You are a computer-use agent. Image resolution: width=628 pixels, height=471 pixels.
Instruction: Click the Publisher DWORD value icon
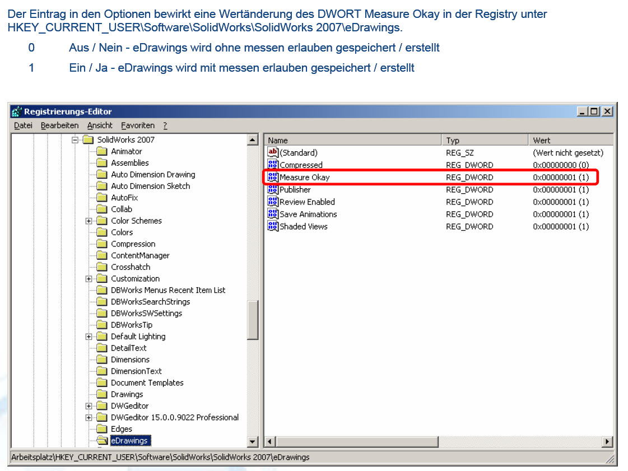(x=273, y=189)
